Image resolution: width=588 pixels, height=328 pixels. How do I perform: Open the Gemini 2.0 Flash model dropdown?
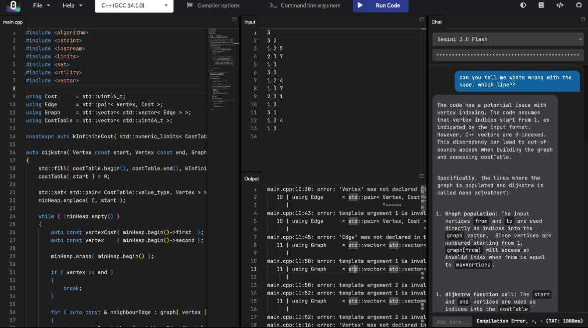point(508,39)
